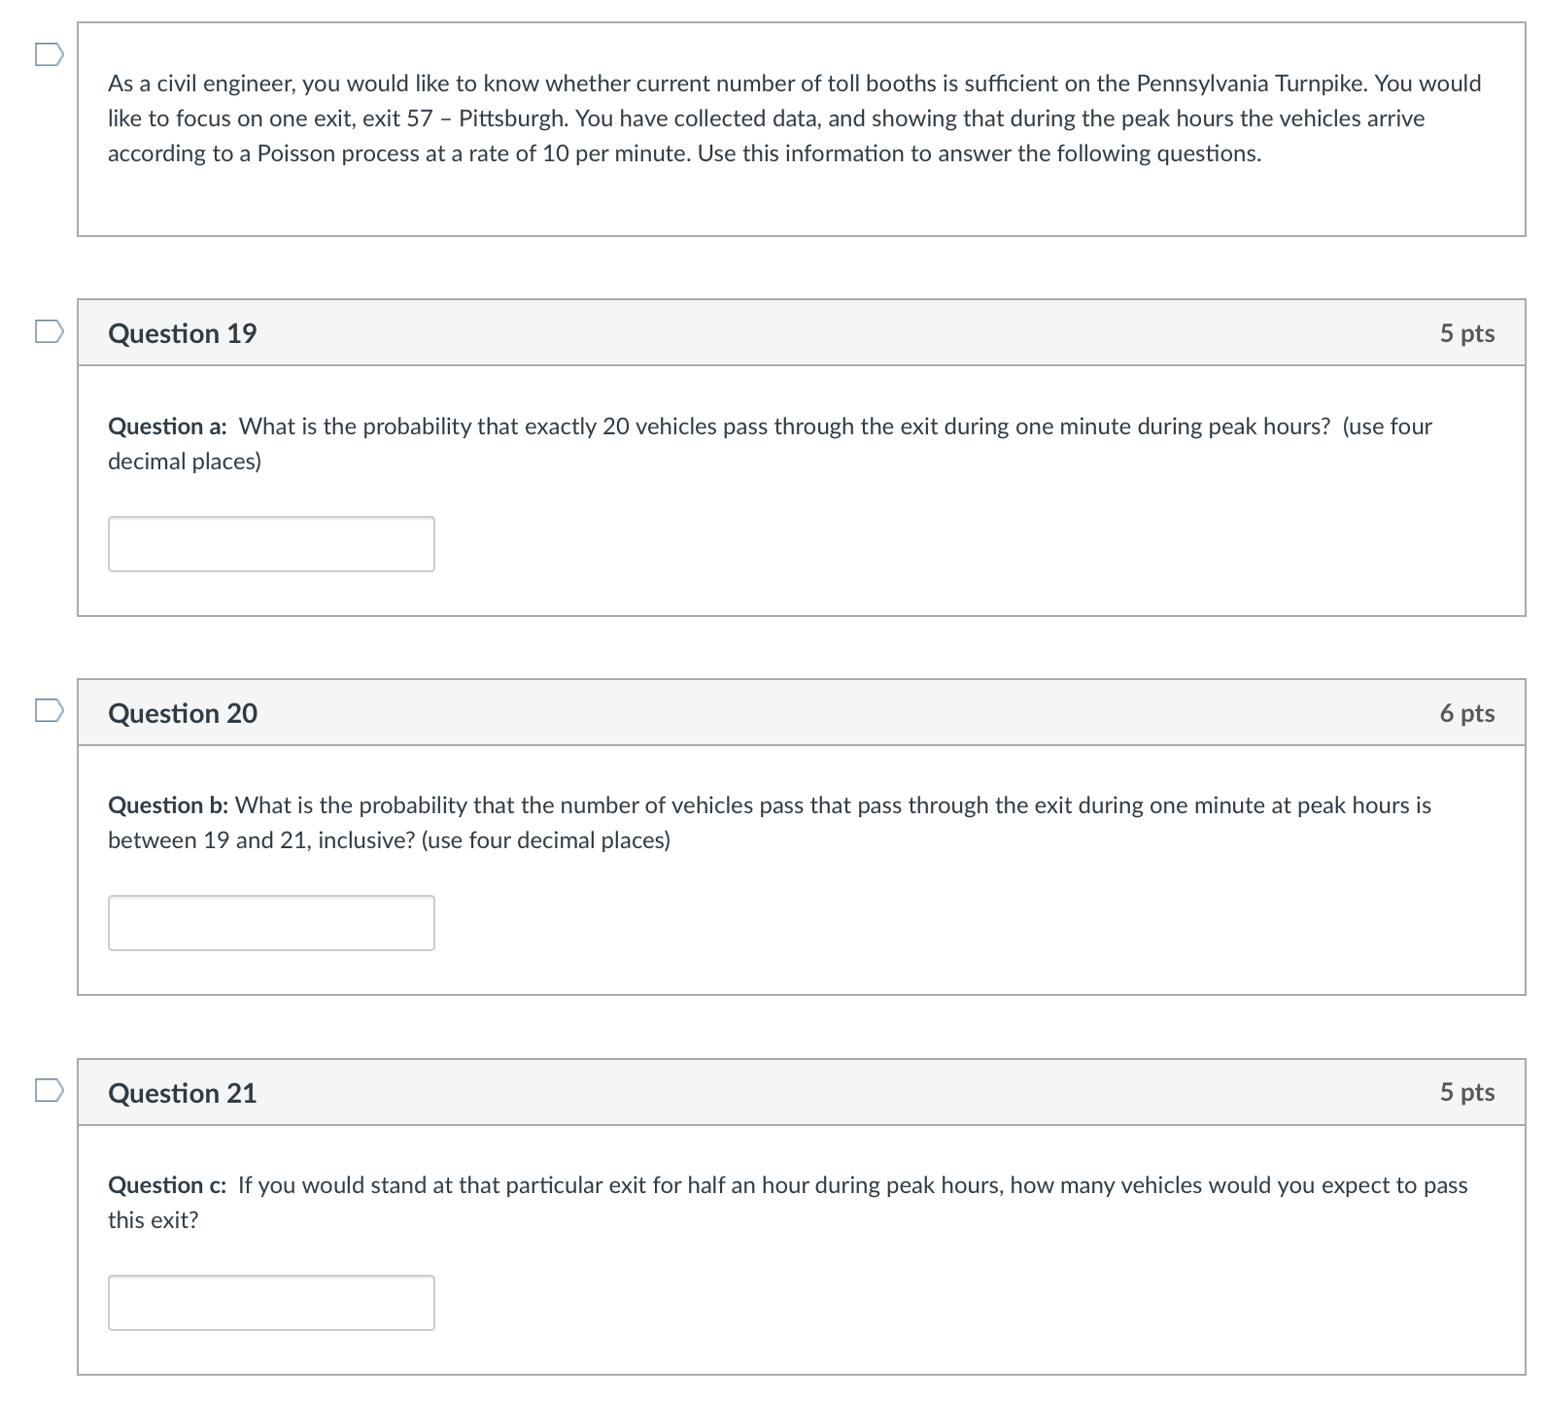Click the Pennsylvania Turnpike intro paragraph
Viewport: 1547px width, 1401px height.
(795, 119)
